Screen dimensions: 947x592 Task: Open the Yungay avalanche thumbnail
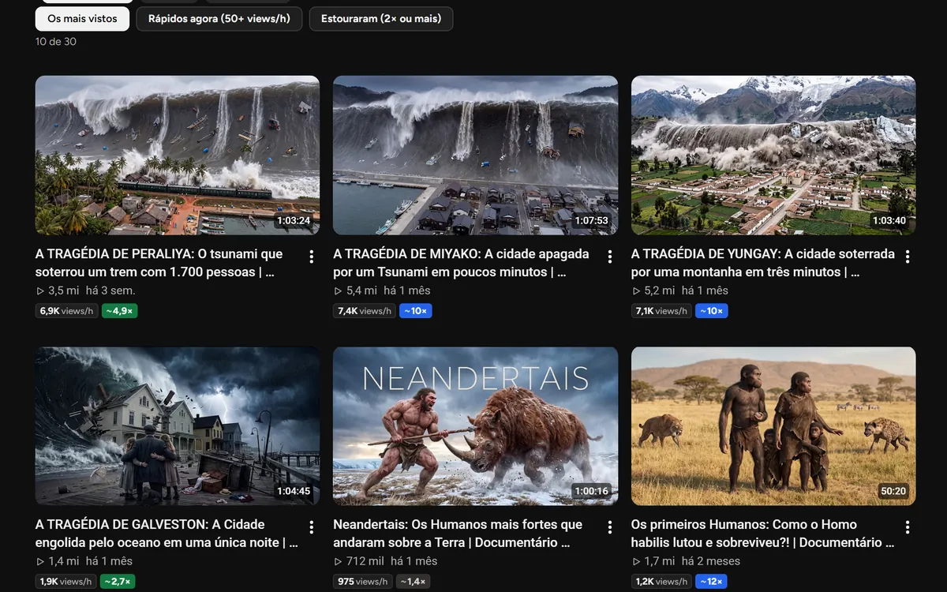coord(773,155)
